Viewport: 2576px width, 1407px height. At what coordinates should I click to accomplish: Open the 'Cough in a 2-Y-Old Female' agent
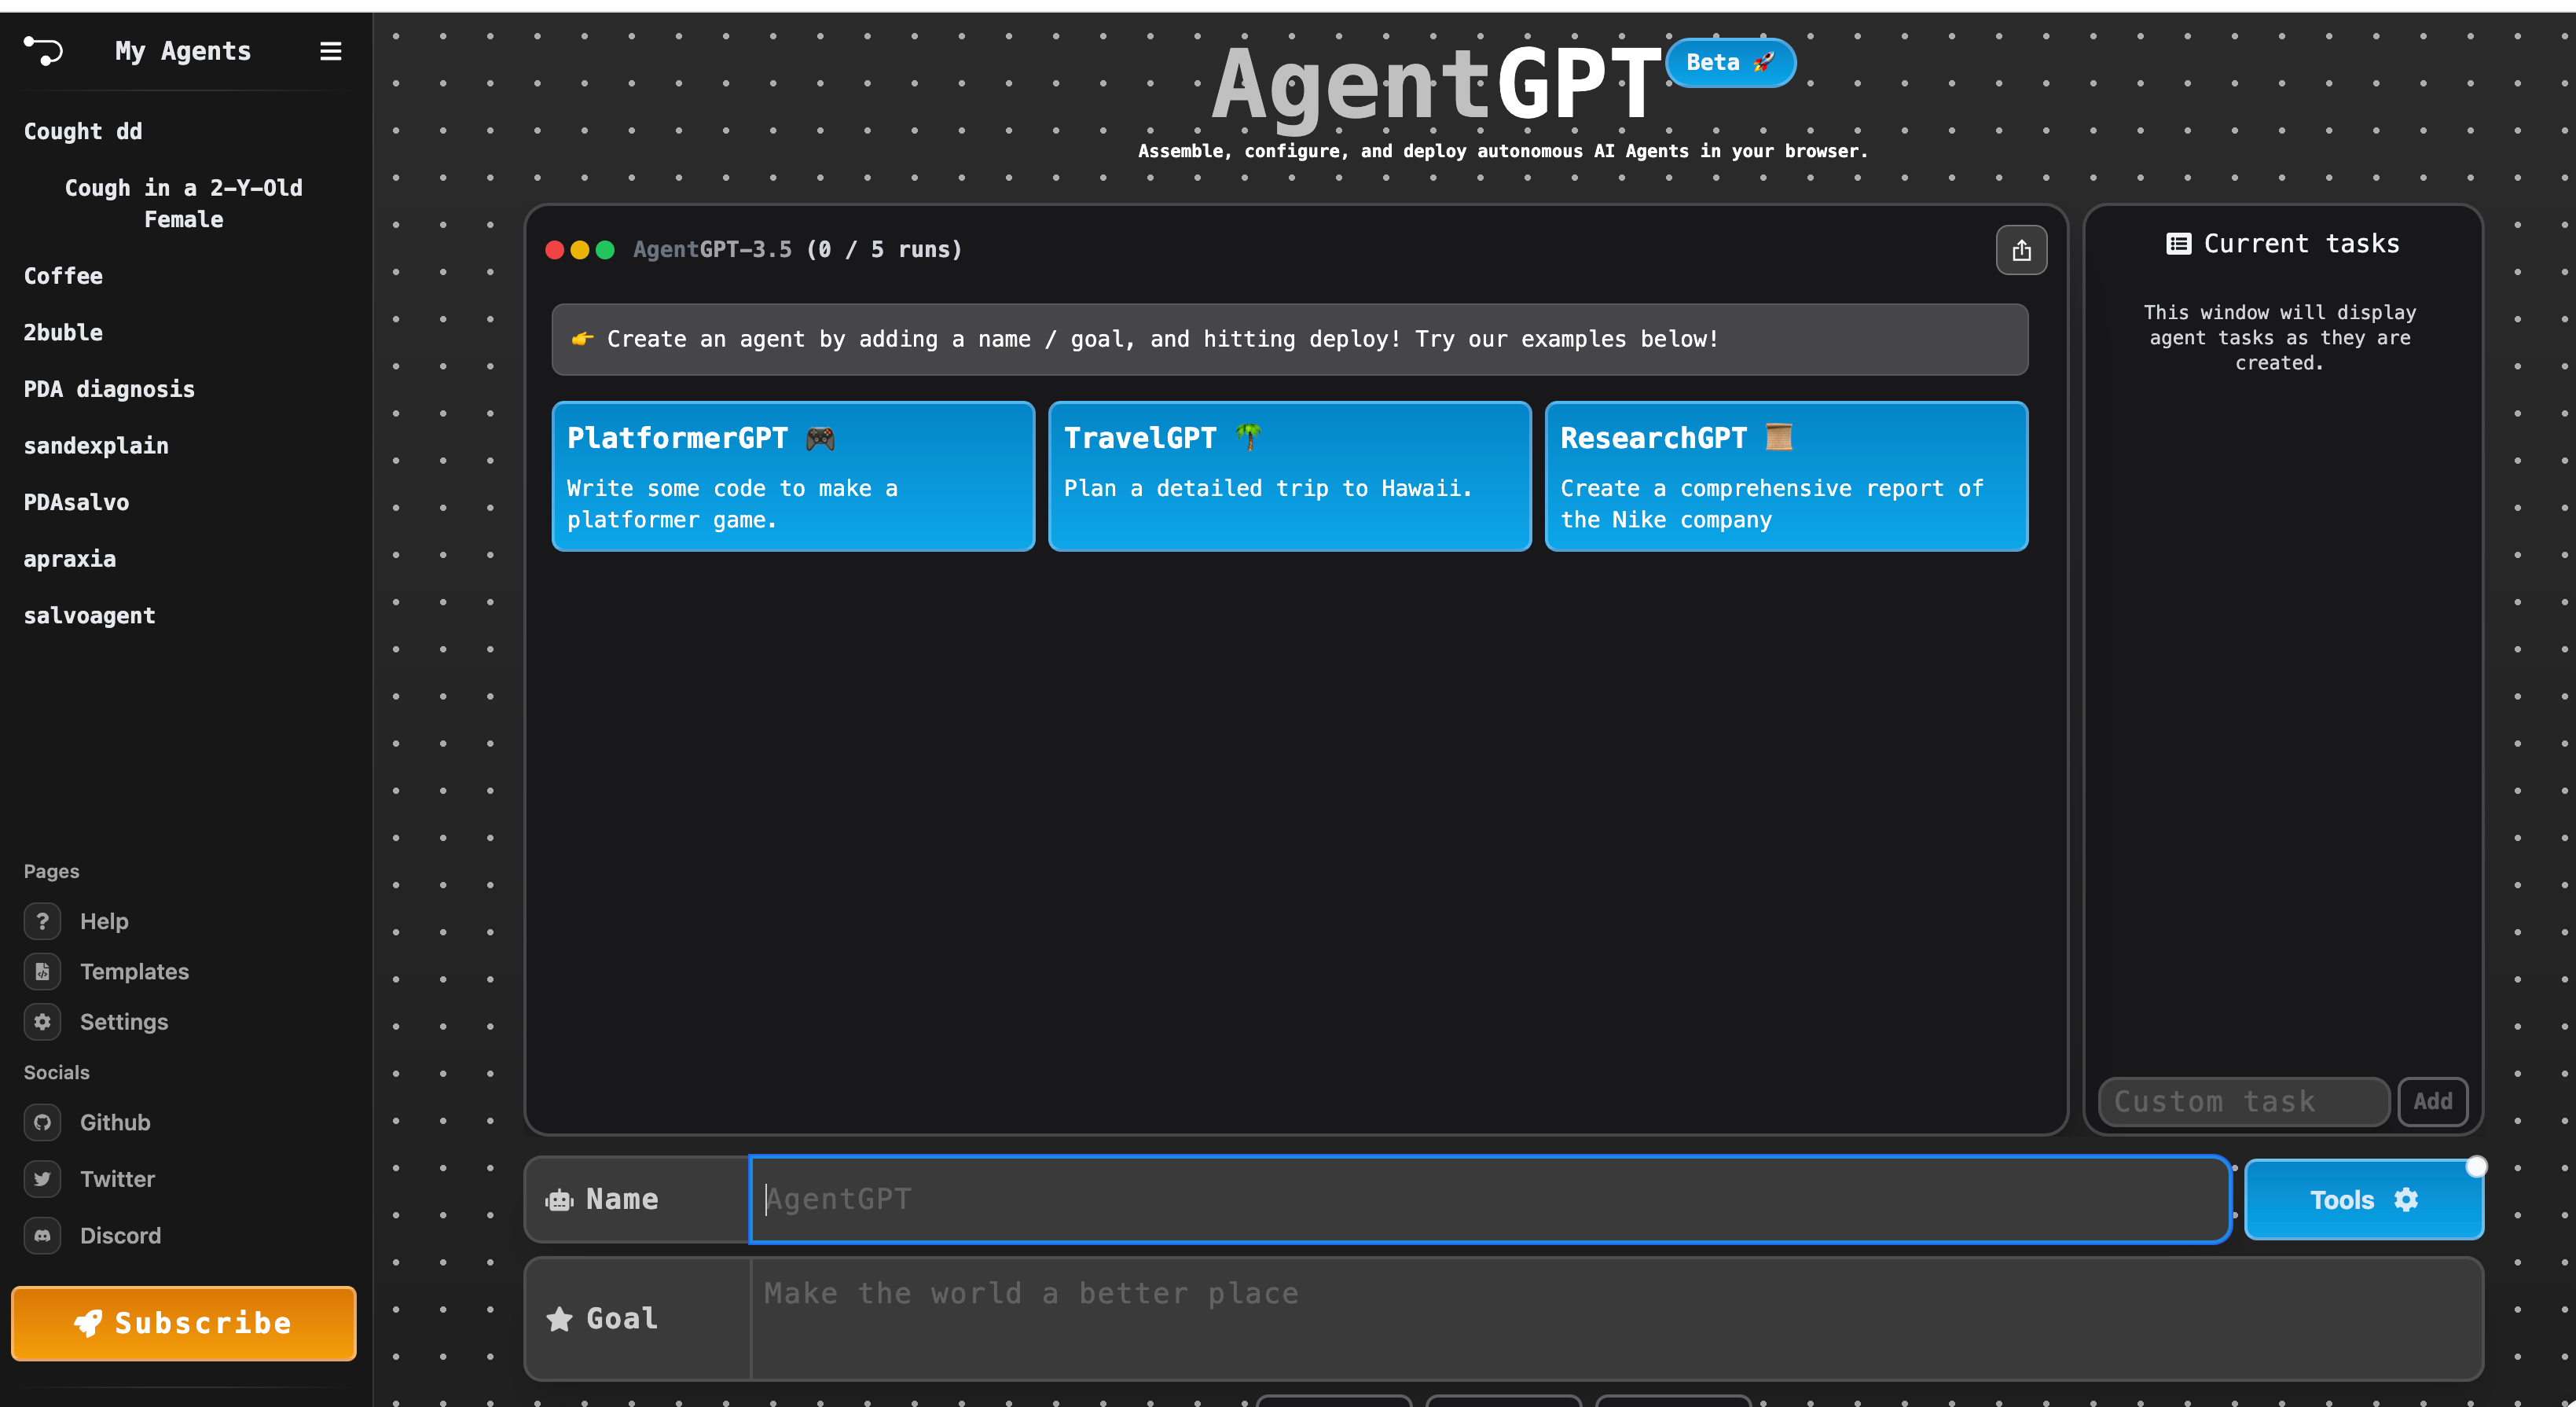click(183, 203)
